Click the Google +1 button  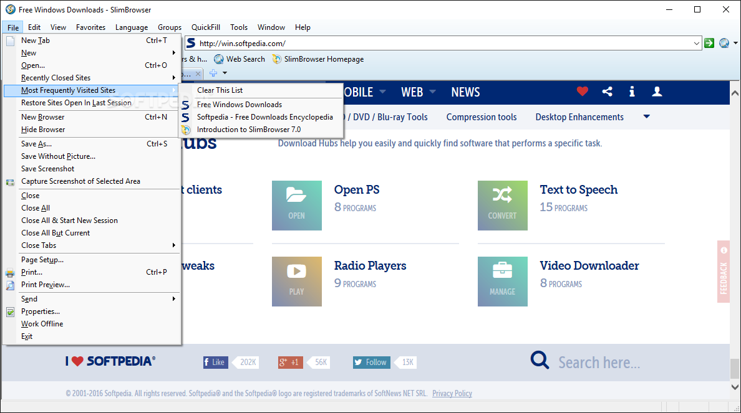[x=290, y=362]
